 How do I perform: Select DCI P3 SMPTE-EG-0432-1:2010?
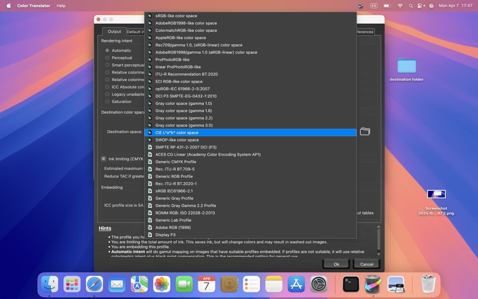click(x=250, y=96)
